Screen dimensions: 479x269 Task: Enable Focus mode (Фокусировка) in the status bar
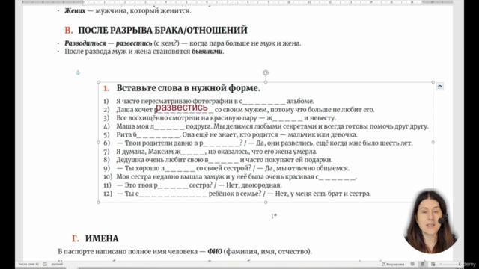[393, 264]
